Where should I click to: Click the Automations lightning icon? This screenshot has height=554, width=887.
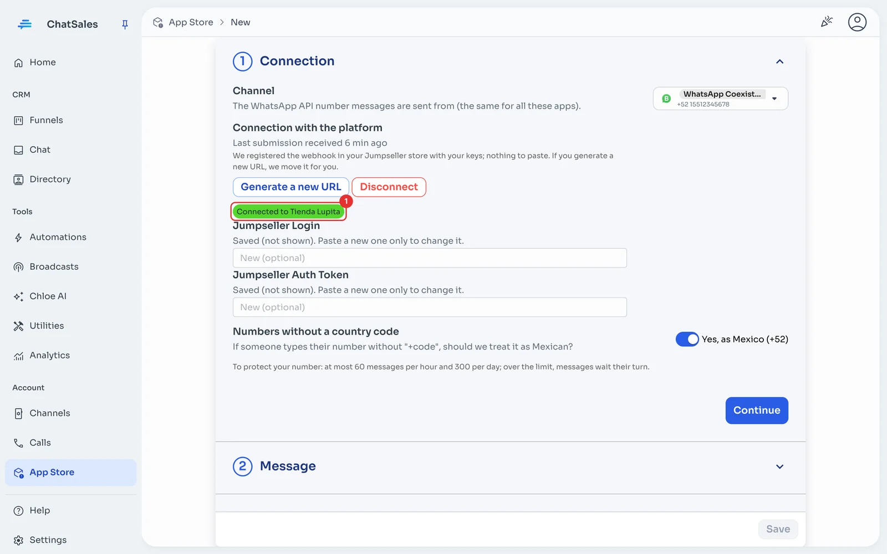tap(18, 238)
